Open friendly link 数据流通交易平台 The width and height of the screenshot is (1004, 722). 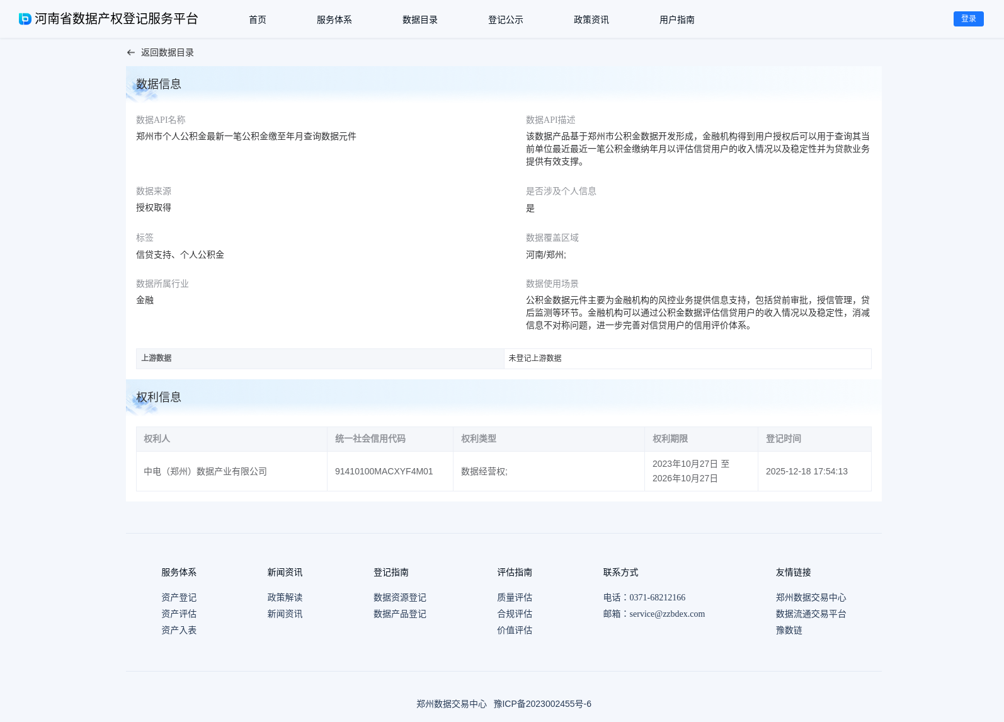coord(811,614)
